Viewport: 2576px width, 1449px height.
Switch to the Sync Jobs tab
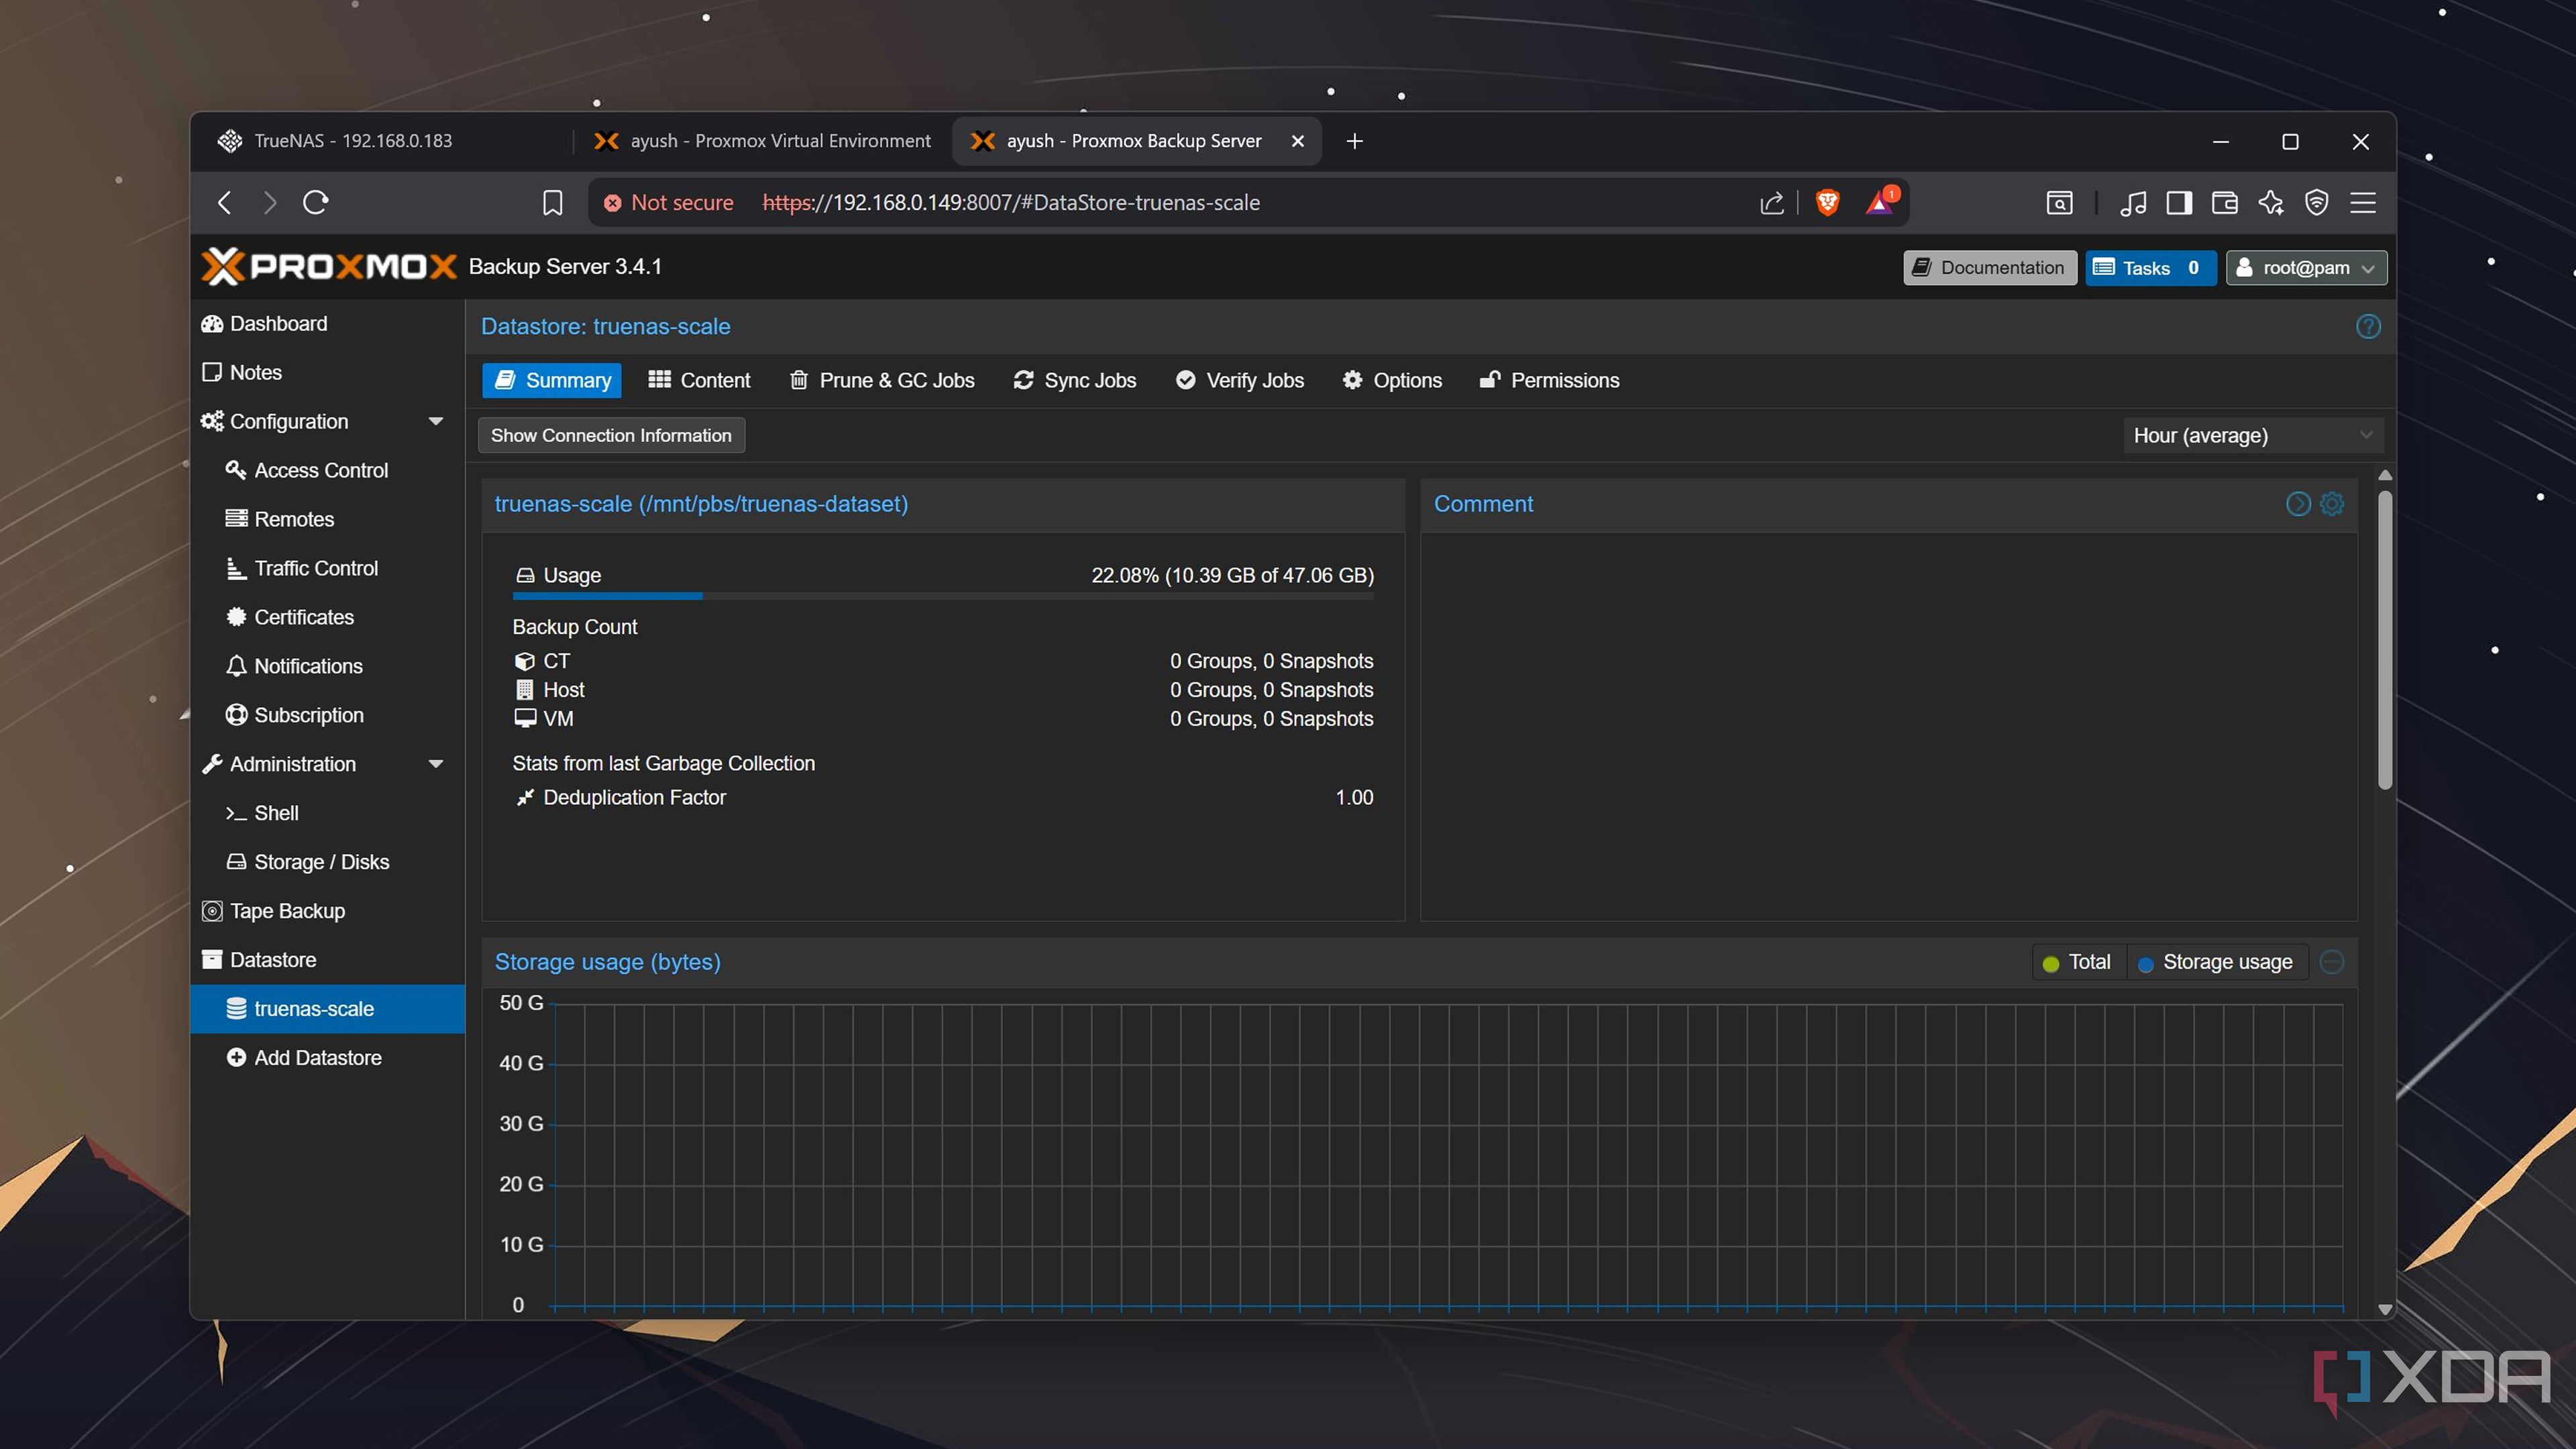pyautogui.click(x=1075, y=380)
